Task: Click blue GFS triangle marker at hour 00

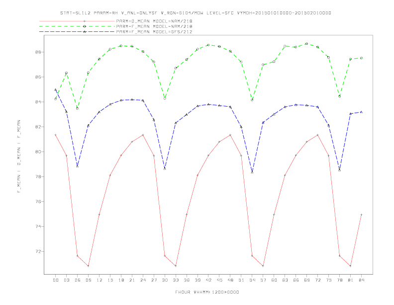Action: tap(56, 90)
